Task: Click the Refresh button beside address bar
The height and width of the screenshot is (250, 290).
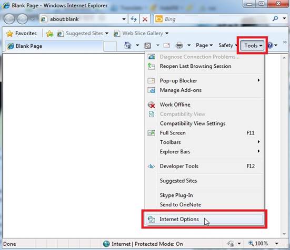Action: point(134,19)
